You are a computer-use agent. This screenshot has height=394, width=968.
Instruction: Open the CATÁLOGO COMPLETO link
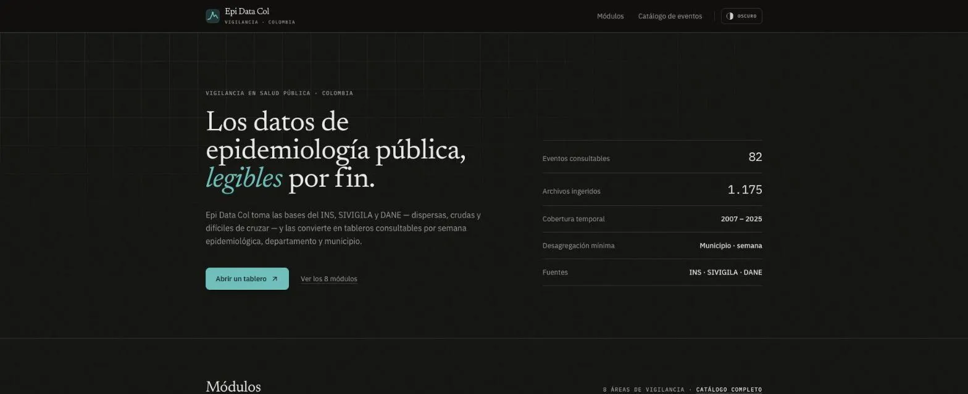tap(729, 390)
